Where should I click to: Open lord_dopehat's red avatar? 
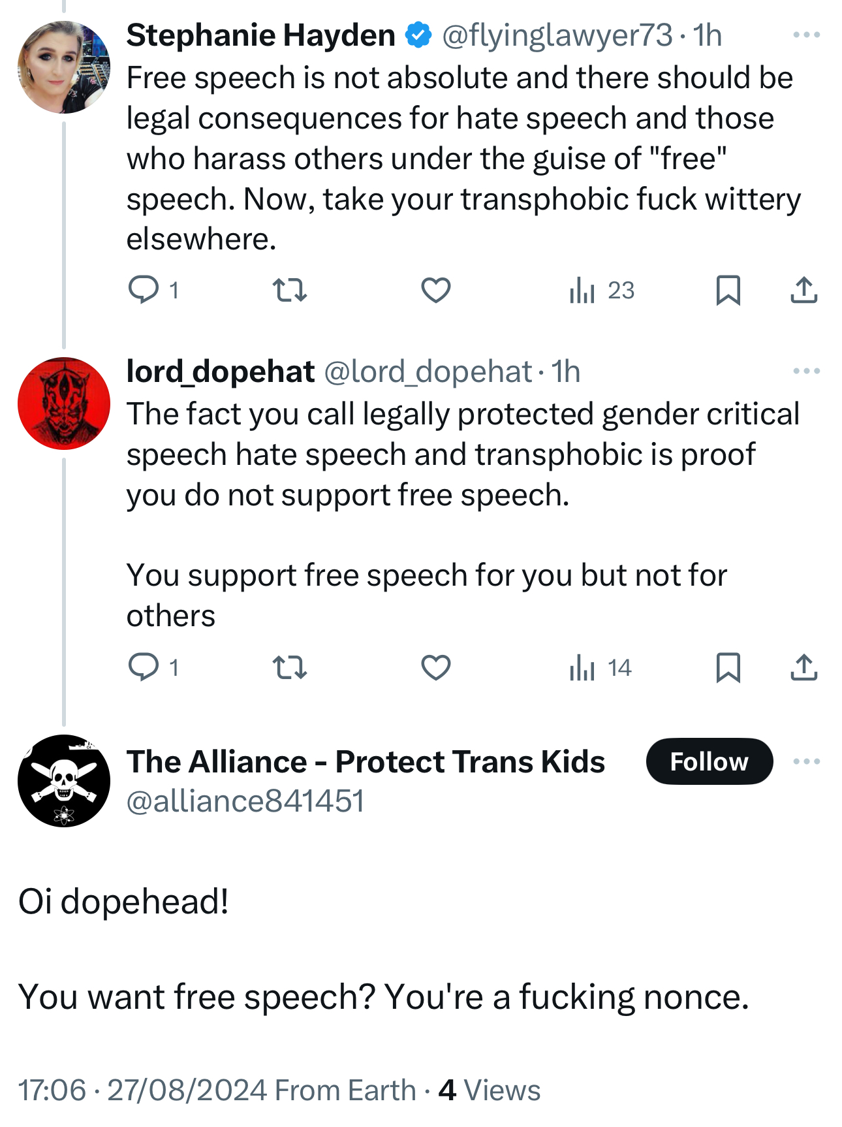click(x=64, y=404)
